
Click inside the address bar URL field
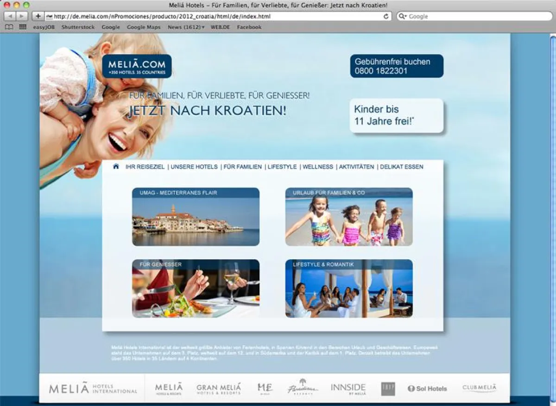pyautogui.click(x=185, y=16)
